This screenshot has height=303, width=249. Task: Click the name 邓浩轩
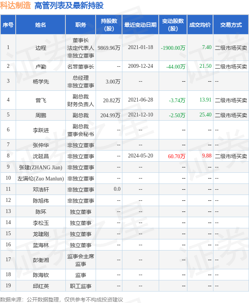41,190
